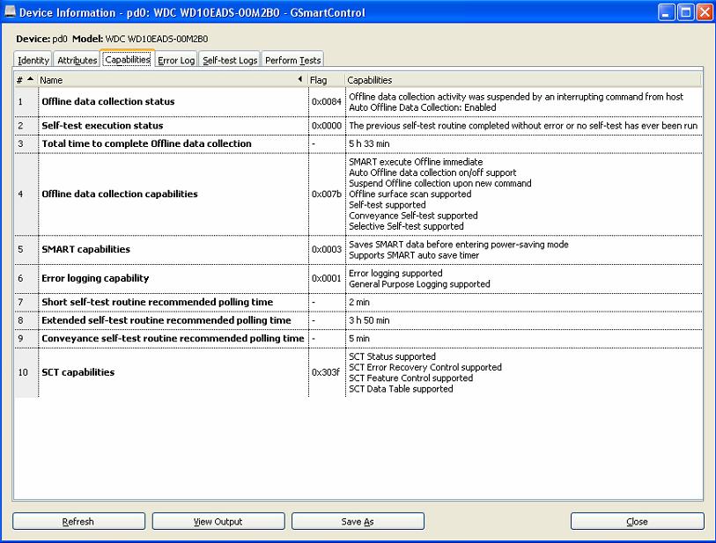The image size is (716, 543).
Task: Click flag value 0x0001
Action: pyautogui.click(x=327, y=278)
